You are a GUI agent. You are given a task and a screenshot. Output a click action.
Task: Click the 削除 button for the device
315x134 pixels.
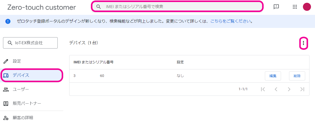click(297, 76)
